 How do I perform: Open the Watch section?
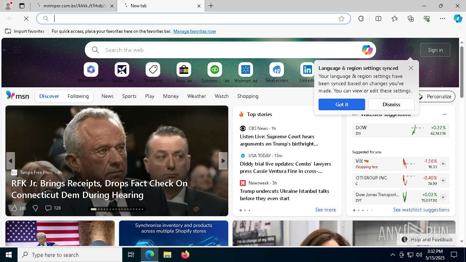[x=222, y=96]
